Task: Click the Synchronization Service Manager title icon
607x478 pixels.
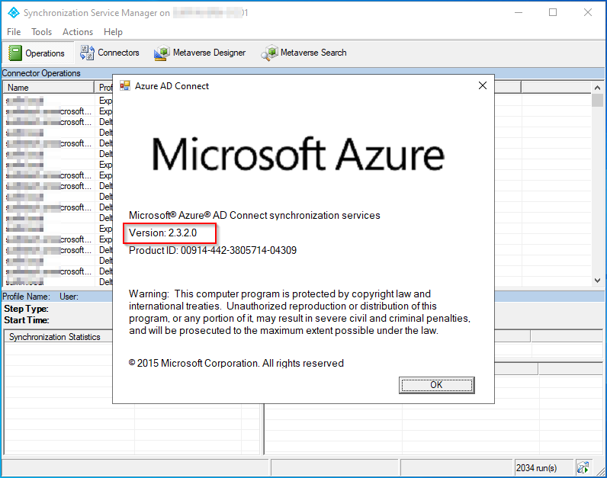Action: [14, 13]
